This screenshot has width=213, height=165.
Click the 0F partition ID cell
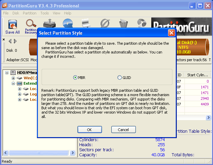[179, 87]
